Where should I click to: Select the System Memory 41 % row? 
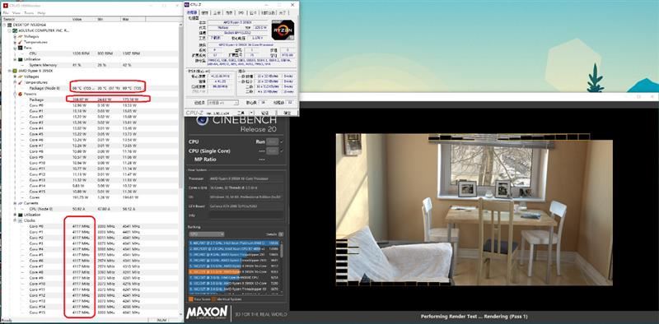[91, 65]
